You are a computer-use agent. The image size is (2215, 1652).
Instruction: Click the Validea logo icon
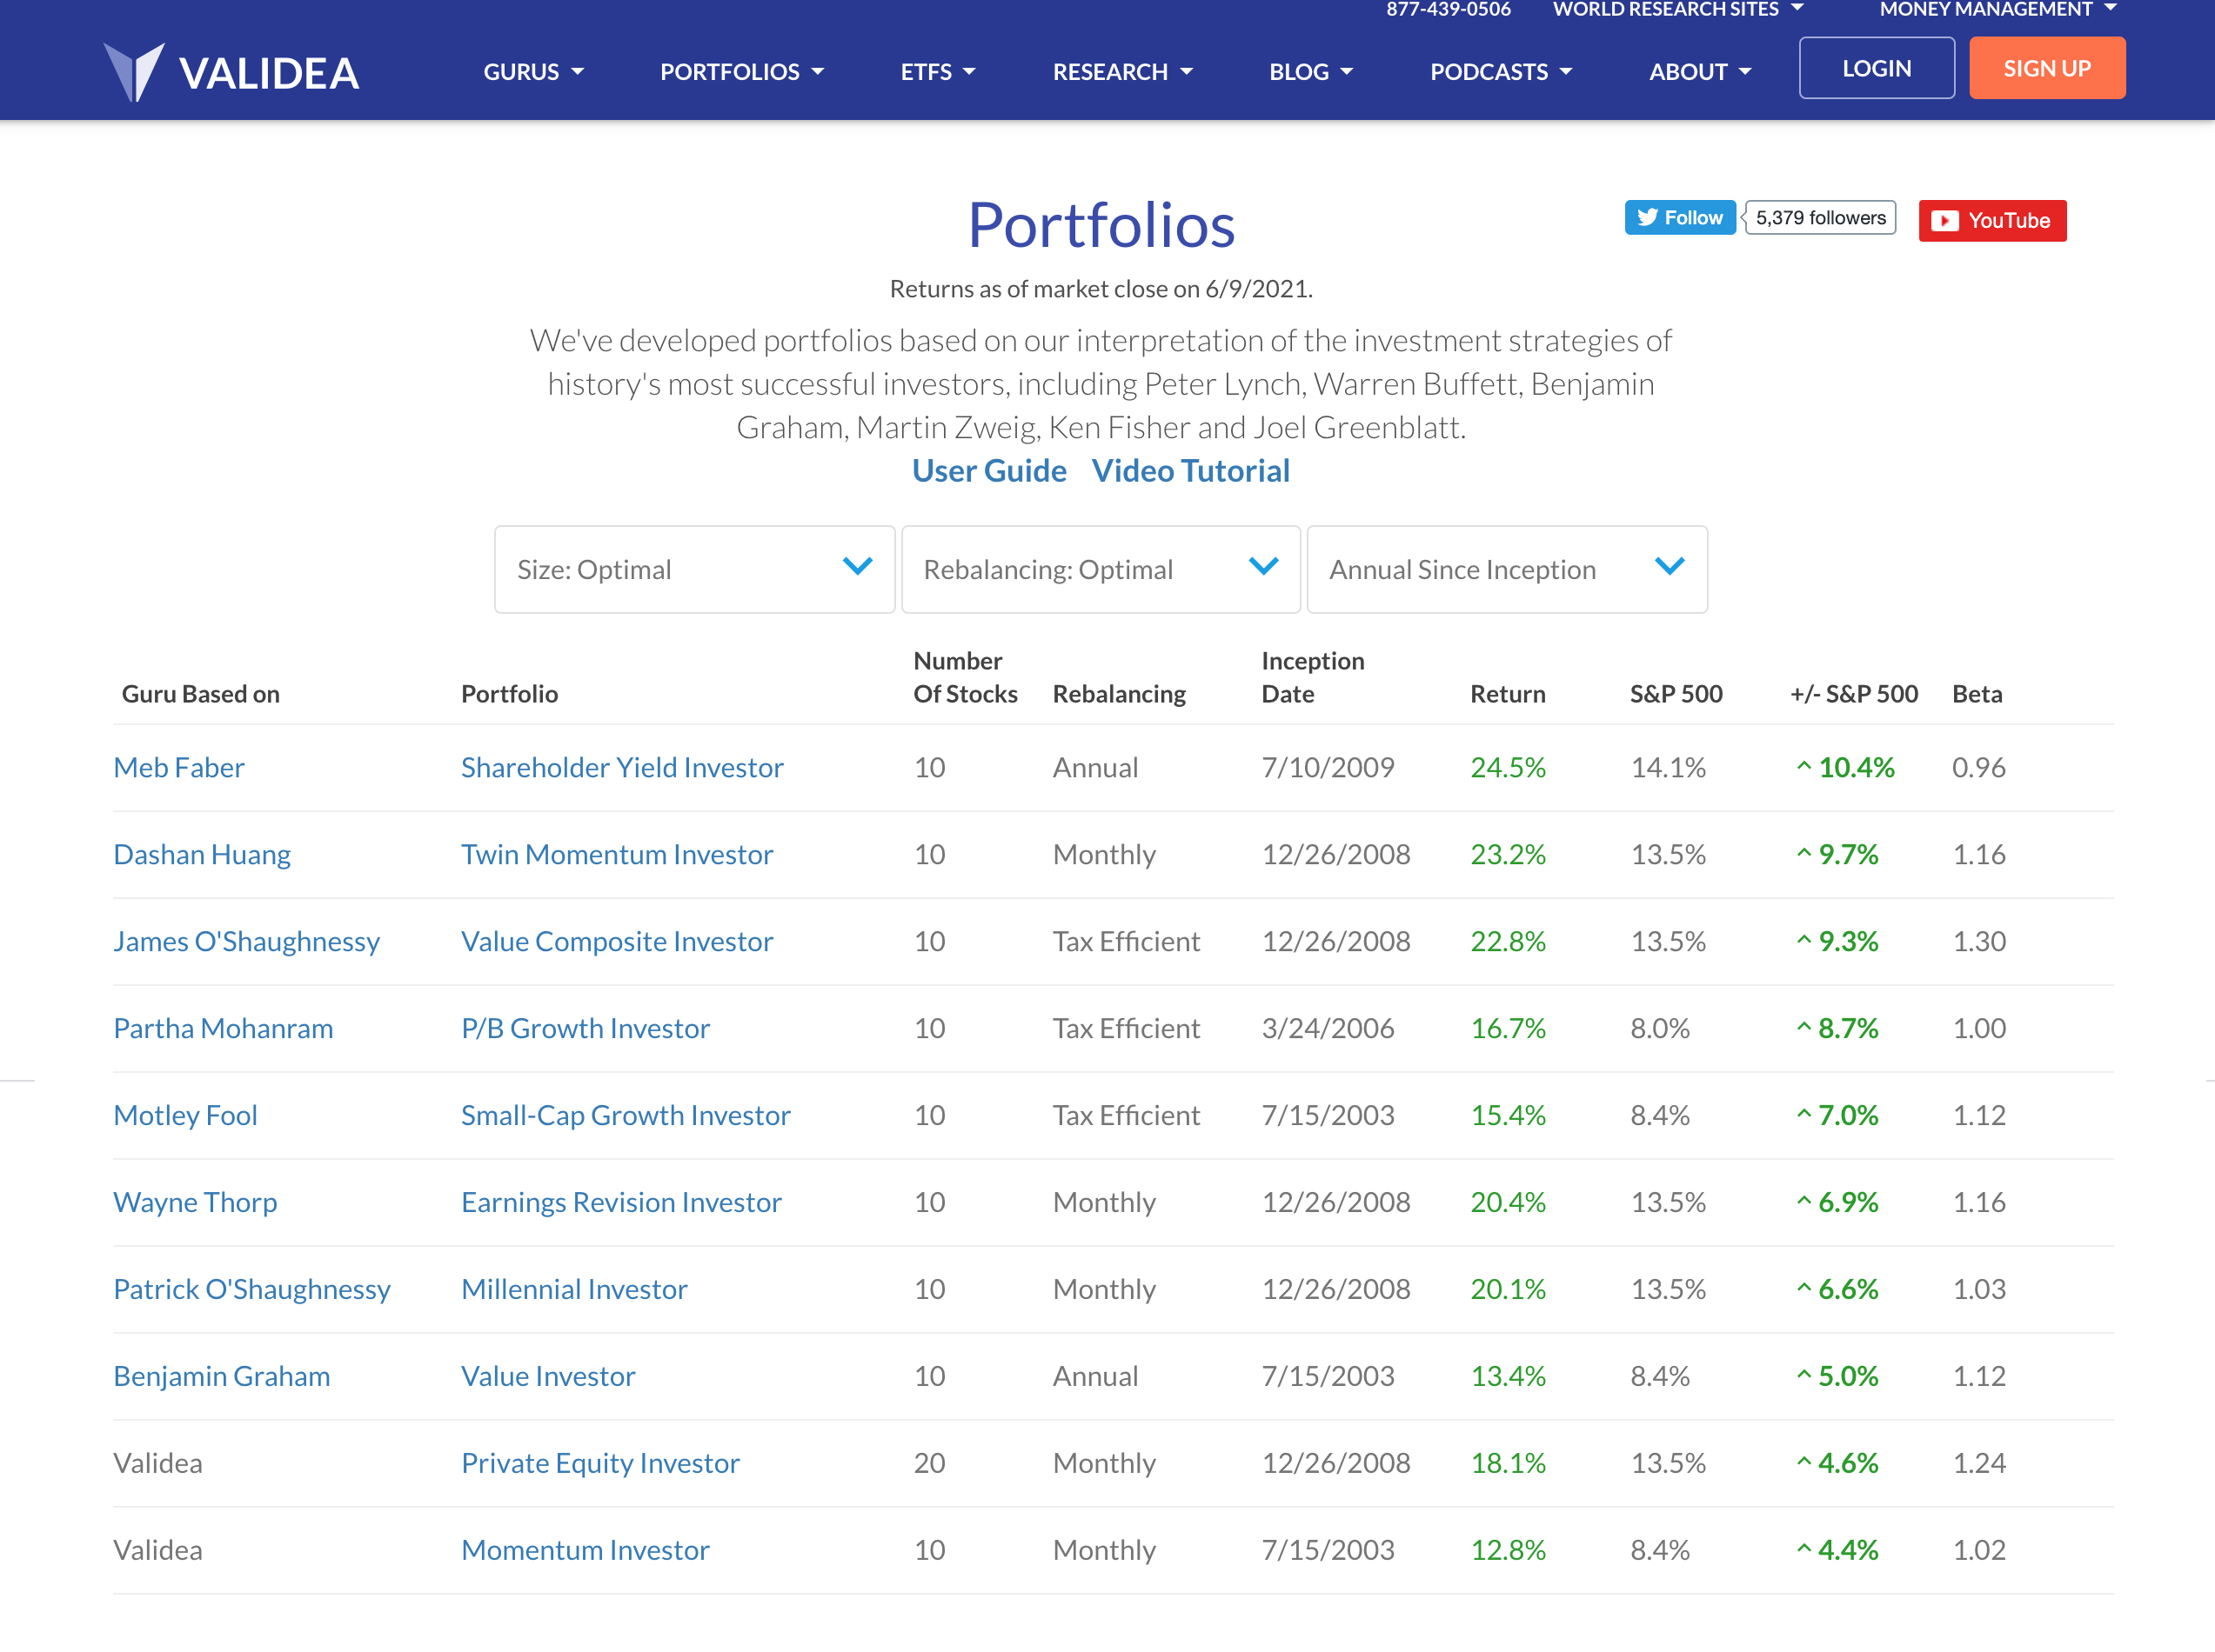click(x=134, y=72)
